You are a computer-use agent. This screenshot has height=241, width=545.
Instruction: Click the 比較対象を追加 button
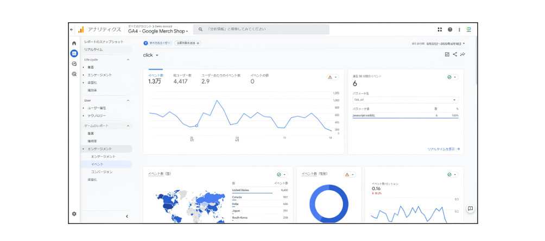[188, 43]
